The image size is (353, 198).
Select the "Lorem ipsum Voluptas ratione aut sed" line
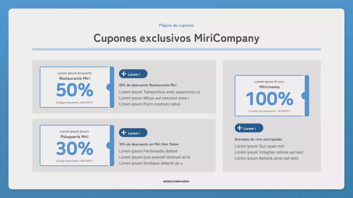(269, 152)
